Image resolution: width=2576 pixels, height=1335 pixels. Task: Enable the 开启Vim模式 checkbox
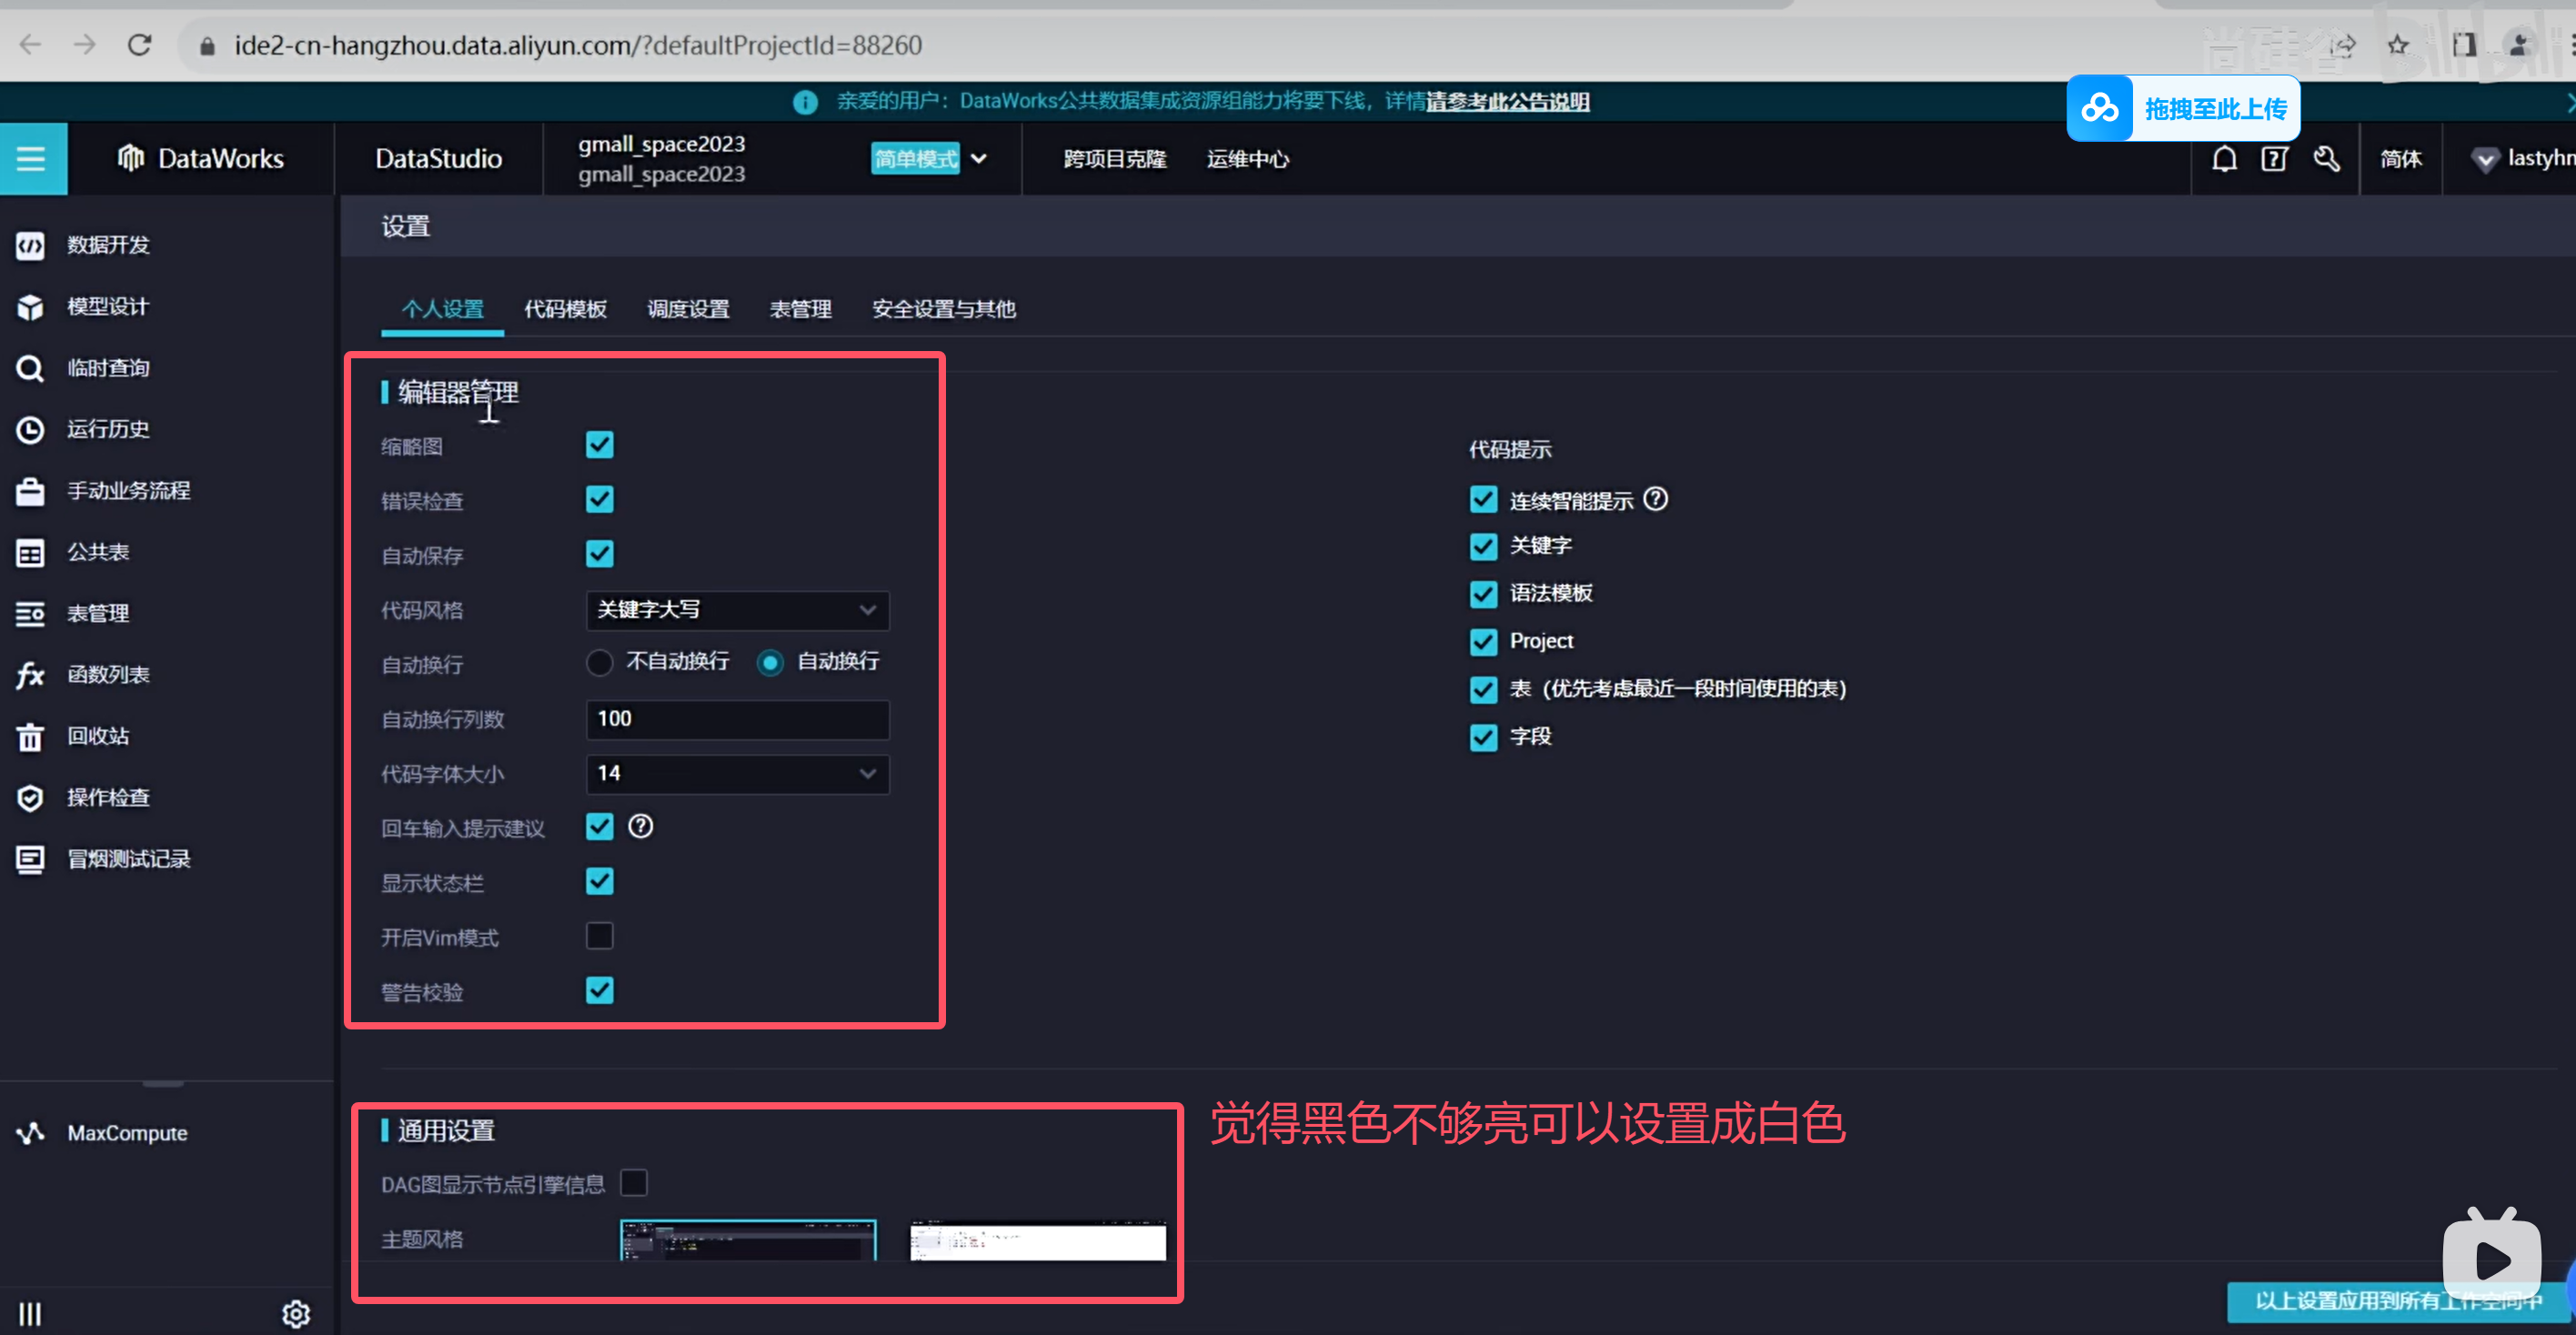(599, 936)
